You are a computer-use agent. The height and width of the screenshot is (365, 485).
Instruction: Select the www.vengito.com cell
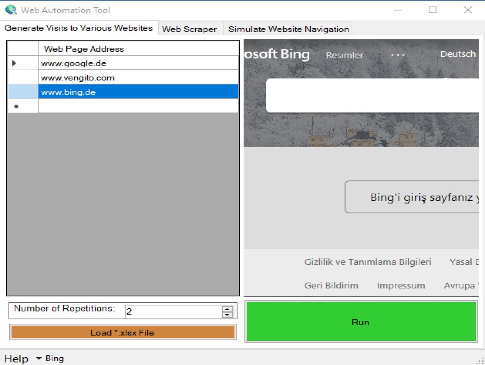click(x=138, y=77)
